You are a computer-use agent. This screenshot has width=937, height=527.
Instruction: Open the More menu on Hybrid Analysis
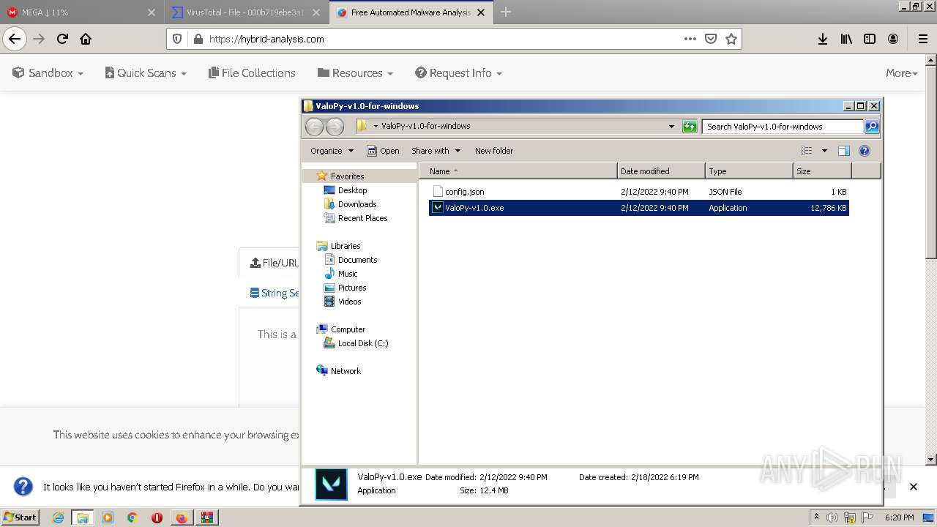pos(902,73)
